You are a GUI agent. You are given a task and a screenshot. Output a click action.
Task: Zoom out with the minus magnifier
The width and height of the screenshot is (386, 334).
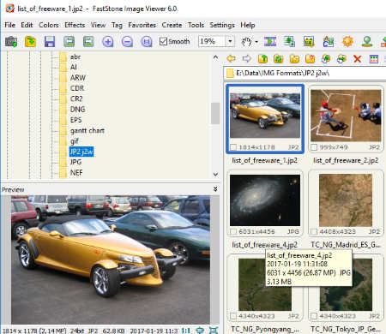point(127,42)
